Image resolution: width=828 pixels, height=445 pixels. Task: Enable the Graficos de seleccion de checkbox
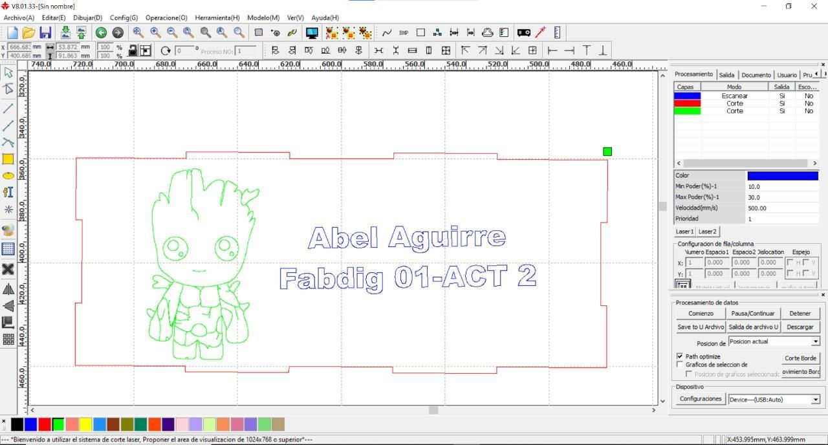(680, 365)
